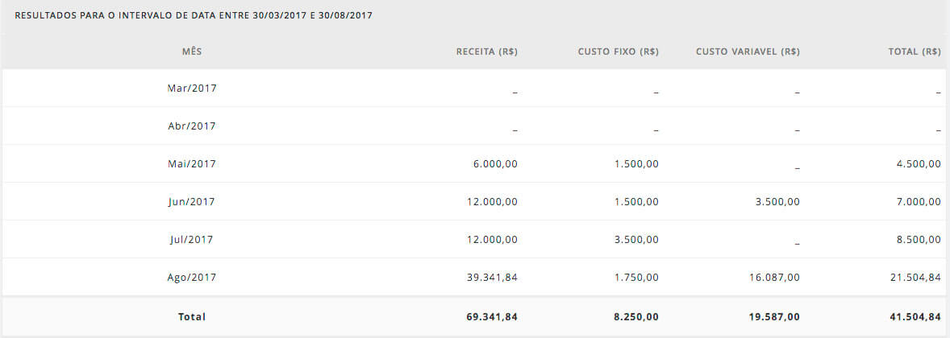Click the Ago/2017 row label

(x=192, y=278)
